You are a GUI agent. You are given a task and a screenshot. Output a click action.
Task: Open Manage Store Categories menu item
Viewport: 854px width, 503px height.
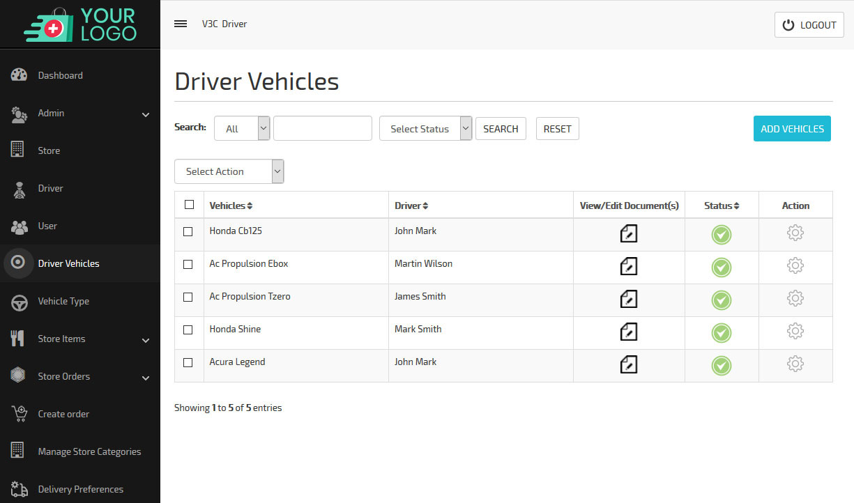(89, 451)
